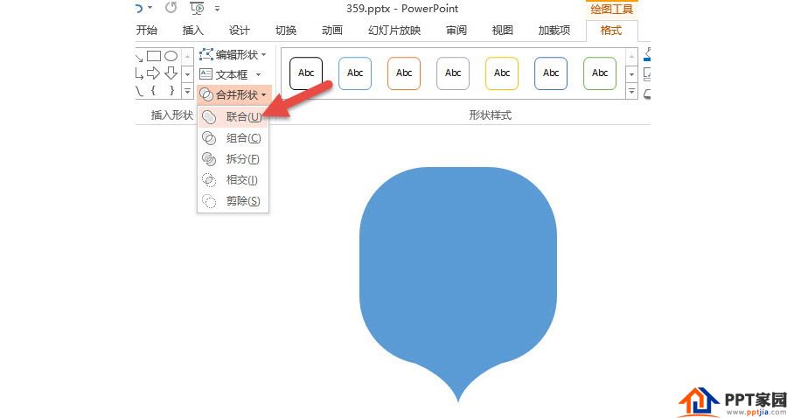
Task: Apply the orange outline Abc shape style
Action: (404, 73)
